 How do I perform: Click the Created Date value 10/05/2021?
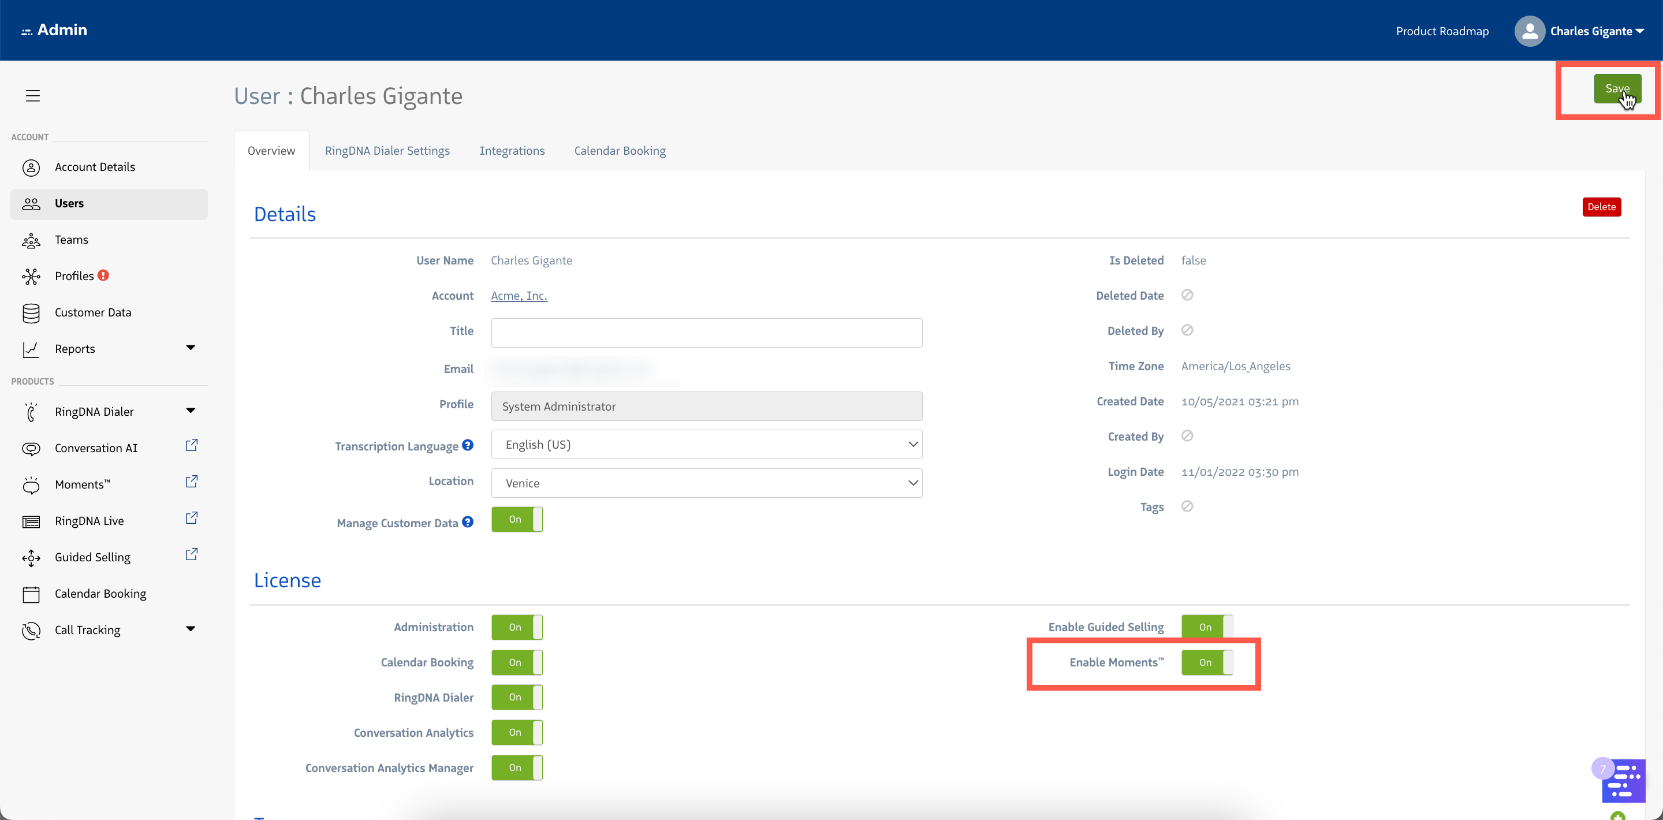tap(1240, 401)
